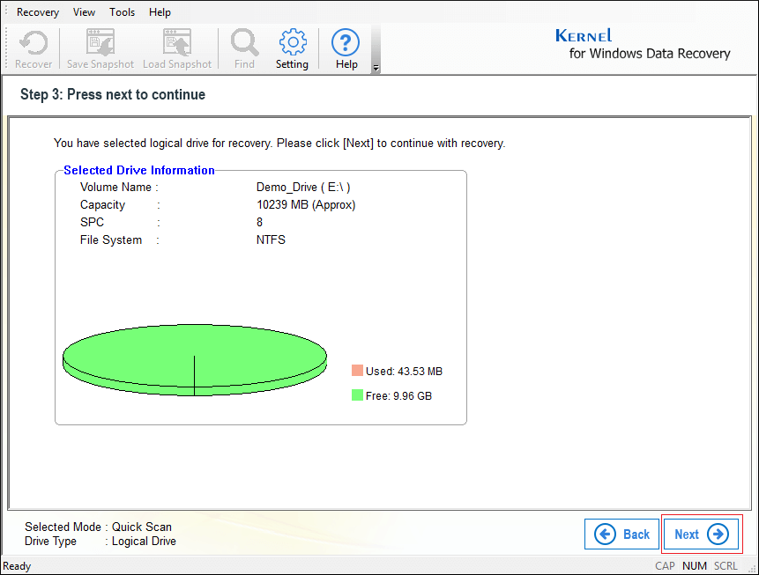Open the Help menu in menu bar

click(x=160, y=12)
